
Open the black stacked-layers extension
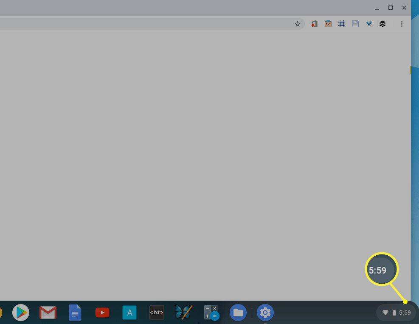[x=382, y=24]
